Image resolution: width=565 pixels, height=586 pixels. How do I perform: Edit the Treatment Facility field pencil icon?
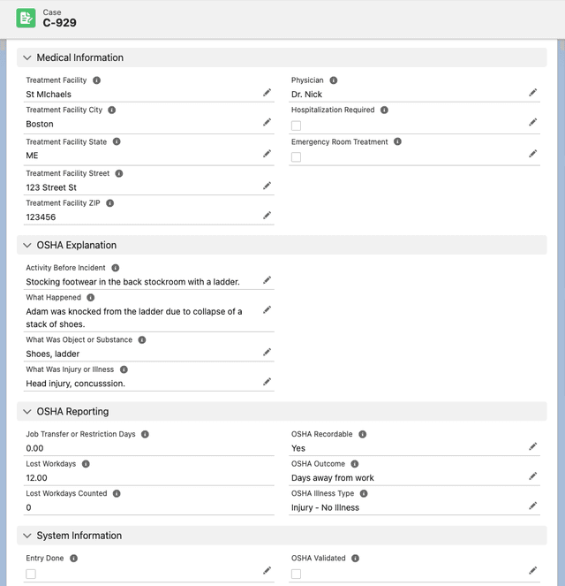point(267,93)
